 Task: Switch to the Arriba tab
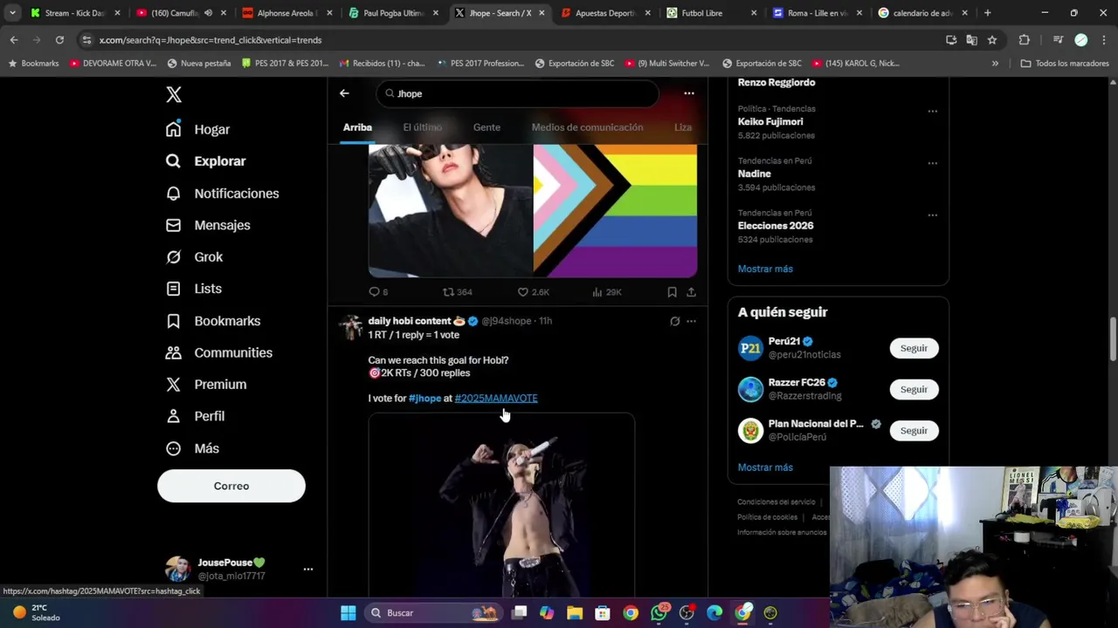coord(357,127)
